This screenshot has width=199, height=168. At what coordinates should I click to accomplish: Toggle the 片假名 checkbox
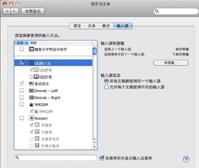[31, 132]
